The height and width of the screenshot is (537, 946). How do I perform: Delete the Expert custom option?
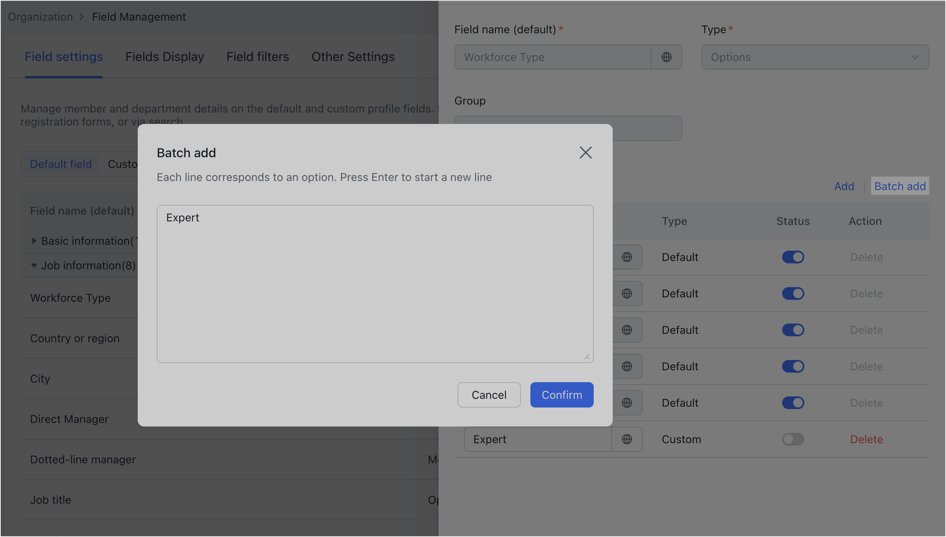click(x=866, y=439)
